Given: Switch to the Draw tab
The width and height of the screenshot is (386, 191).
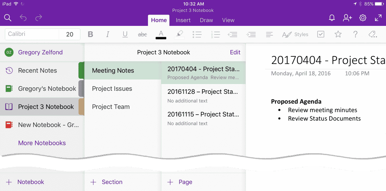Looking at the screenshot, I should click(206, 20).
